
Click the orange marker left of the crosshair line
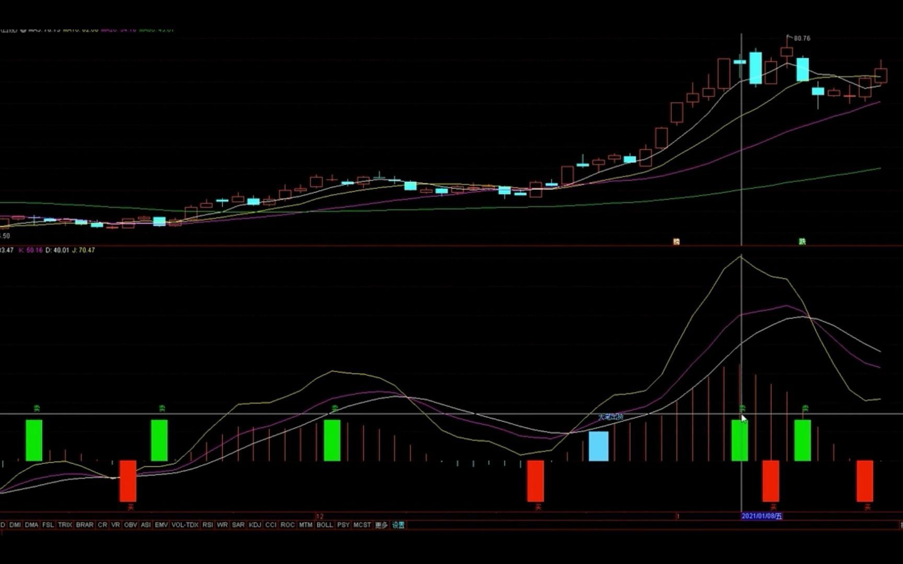tap(677, 241)
